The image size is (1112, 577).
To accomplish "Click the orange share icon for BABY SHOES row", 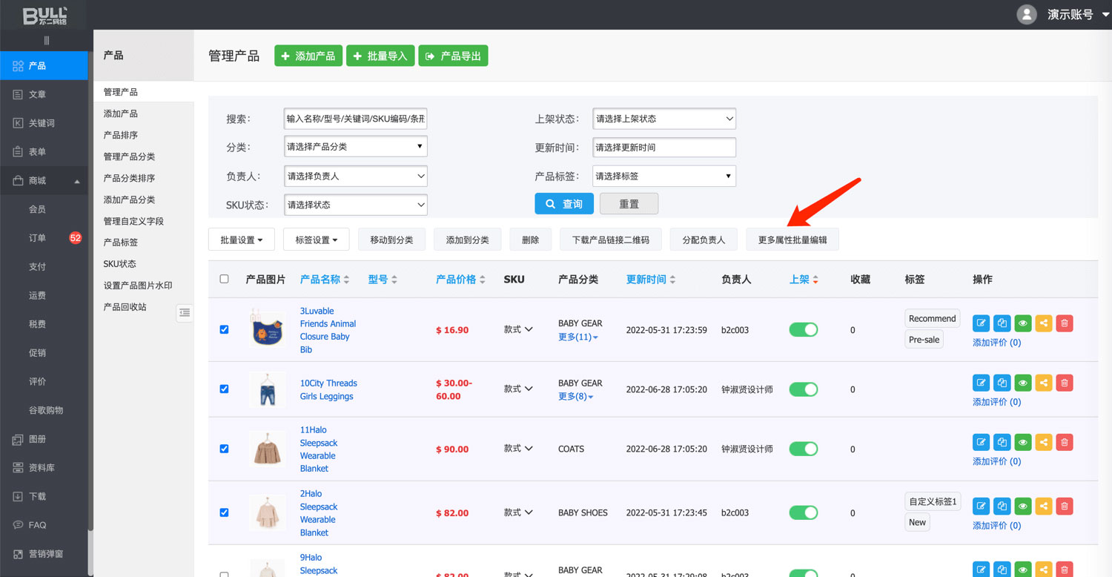I will coord(1043,507).
